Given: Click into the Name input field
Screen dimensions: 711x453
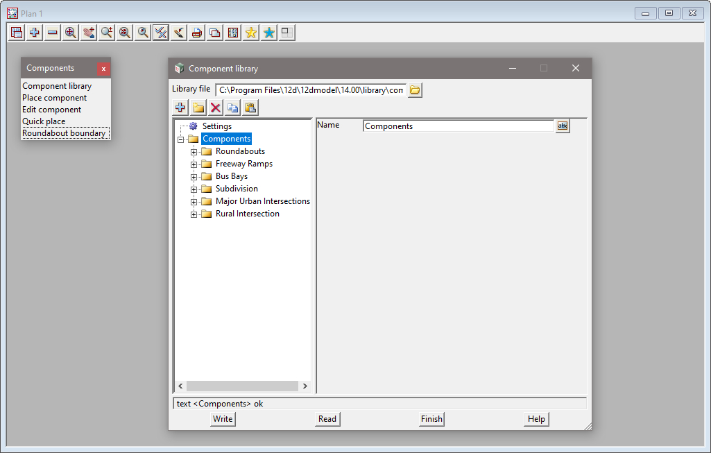Looking at the screenshot, I should [458, 126].
